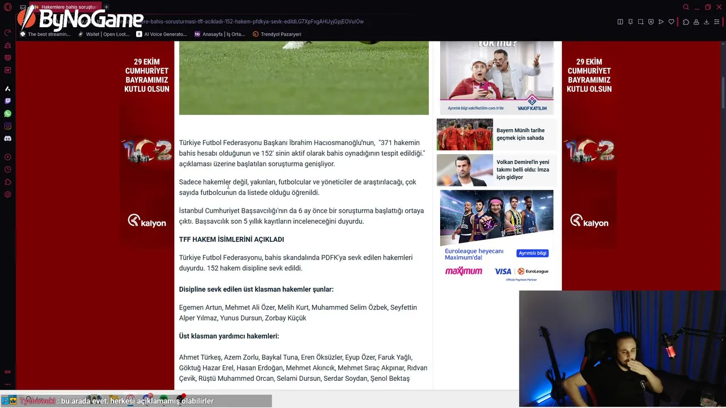Screen dimensions: 726x408
Task: Open the Aria AI sidebar icon
Action: (x=7, y=88)
